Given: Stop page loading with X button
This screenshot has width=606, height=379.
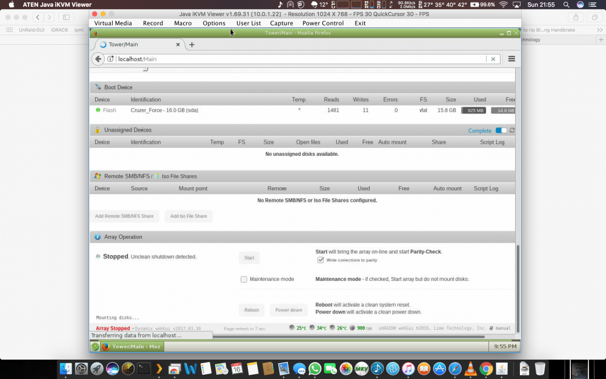Looking at the screenshot, I should pyautogui.click(x=493, y=59).
